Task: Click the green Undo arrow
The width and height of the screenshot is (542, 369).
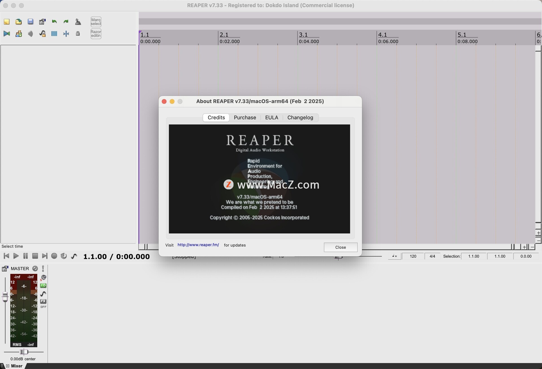Action: (x=54, y=22)
